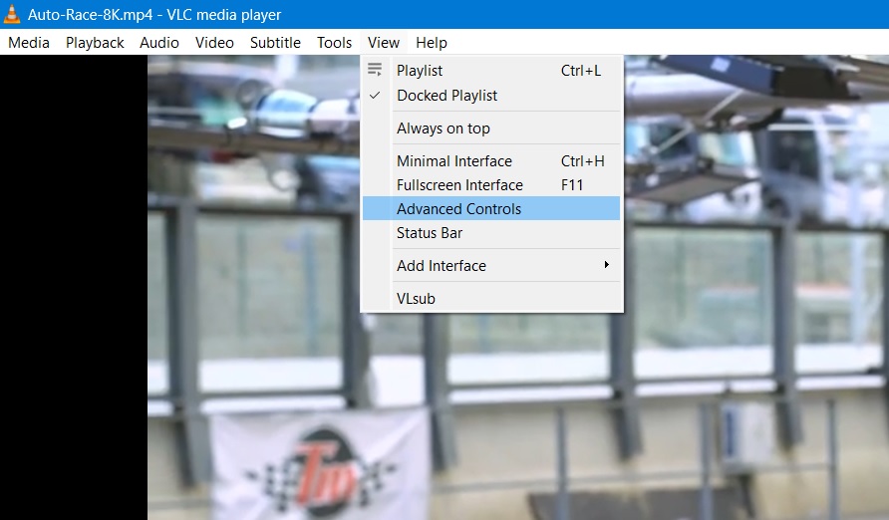This screenshot has height=520, width=889.
Task: Open the Audio menu
Action: (159, 43)
